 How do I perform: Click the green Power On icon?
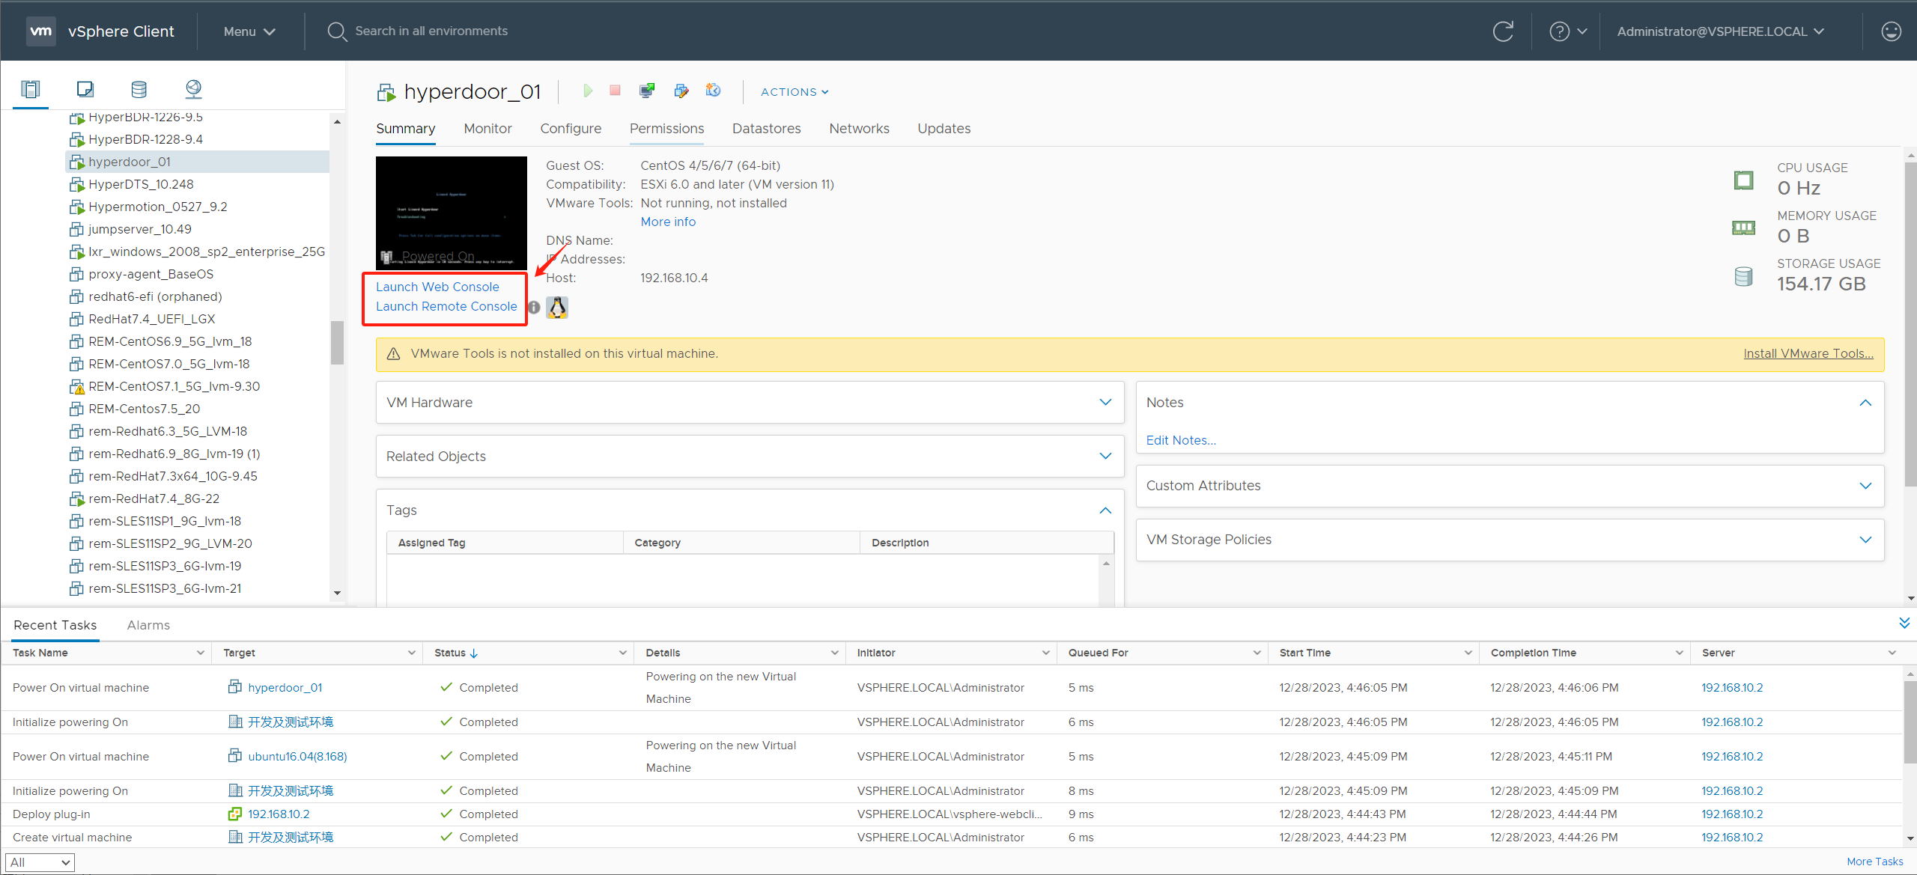click(x=588, y=91)
